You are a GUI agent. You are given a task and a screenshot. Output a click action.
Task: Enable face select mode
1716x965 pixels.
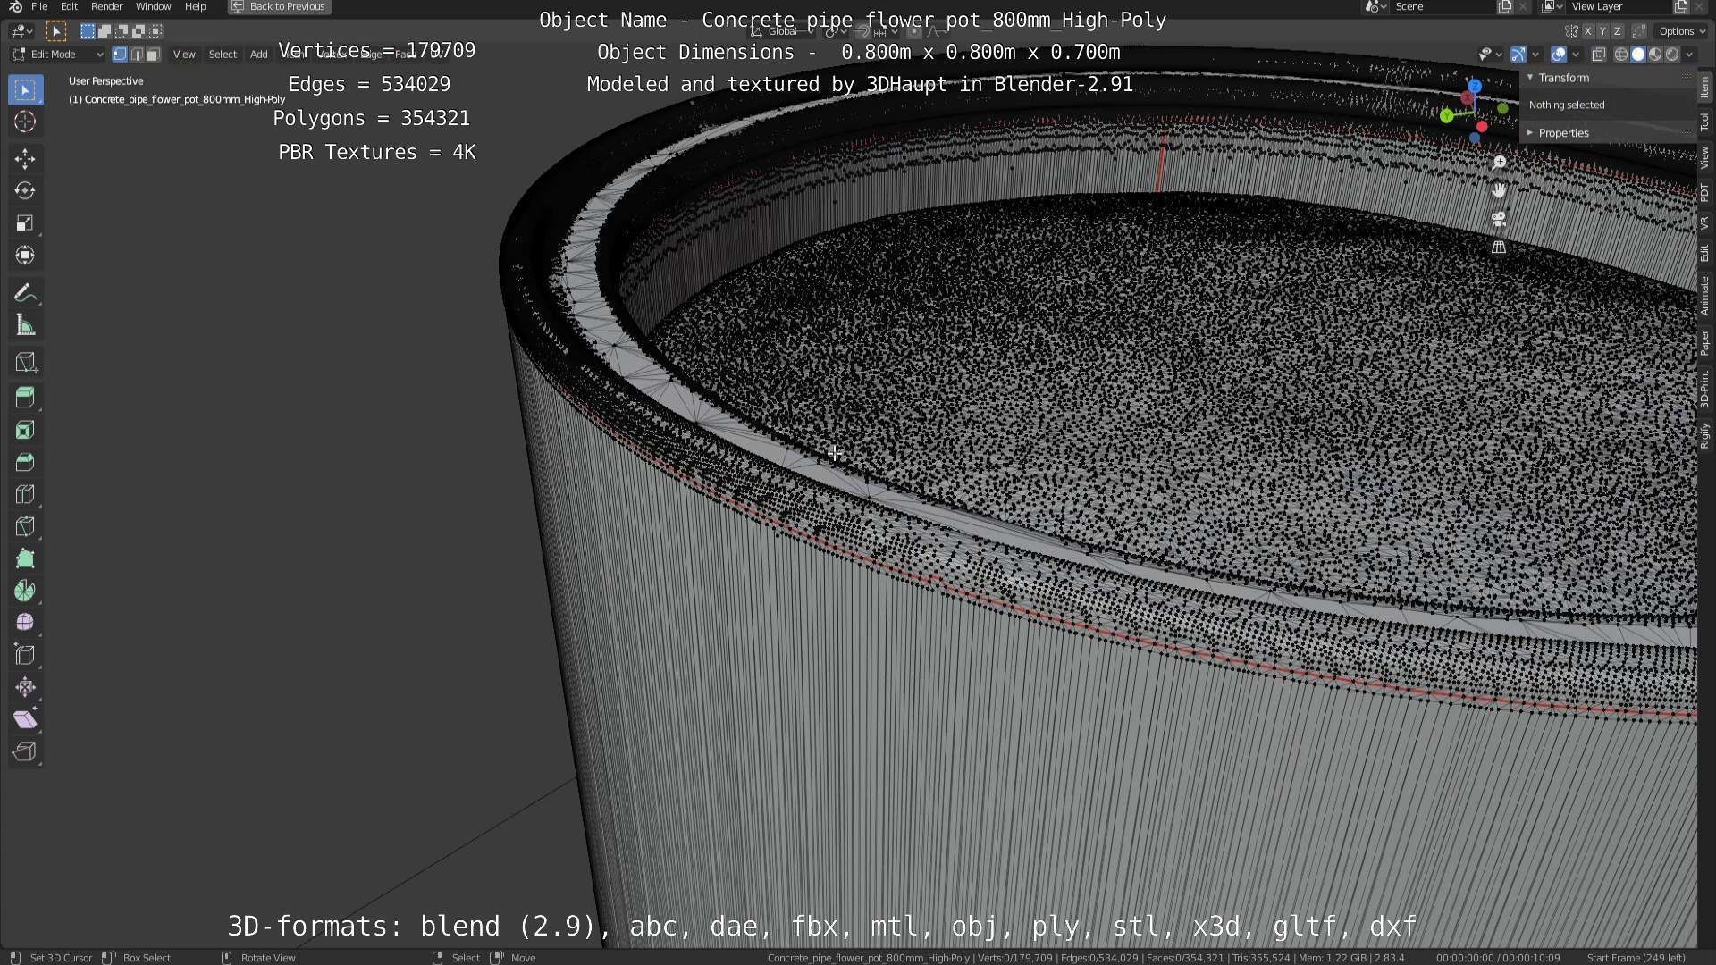pyautogui.click(x=154, y=55)
